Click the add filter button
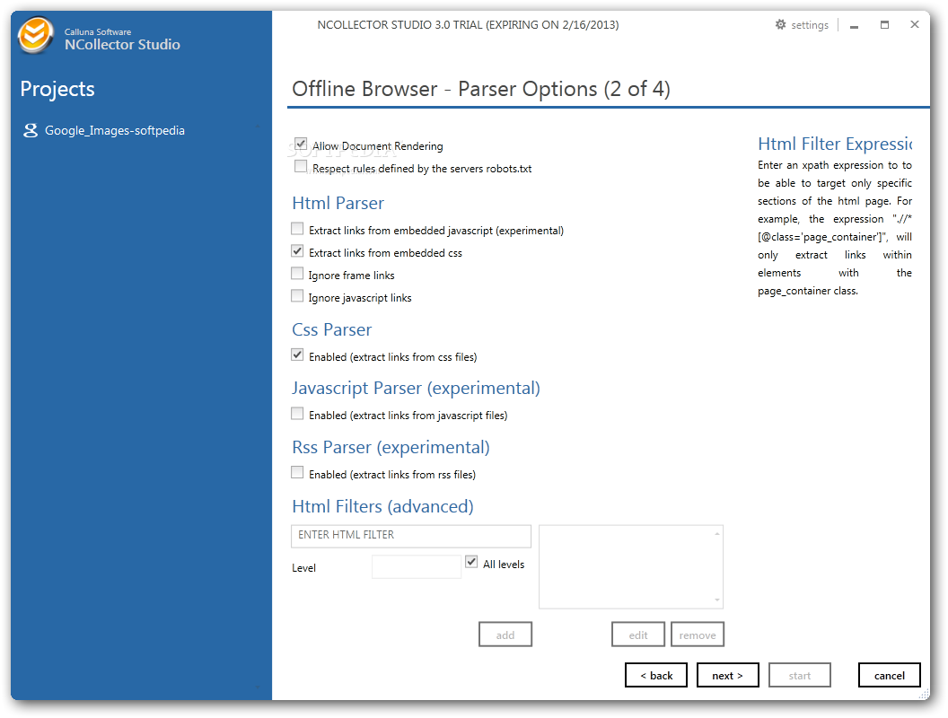Viewport: 948px width, 718px height. (505, 635)
